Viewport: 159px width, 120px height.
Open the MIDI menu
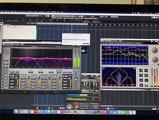15,11
